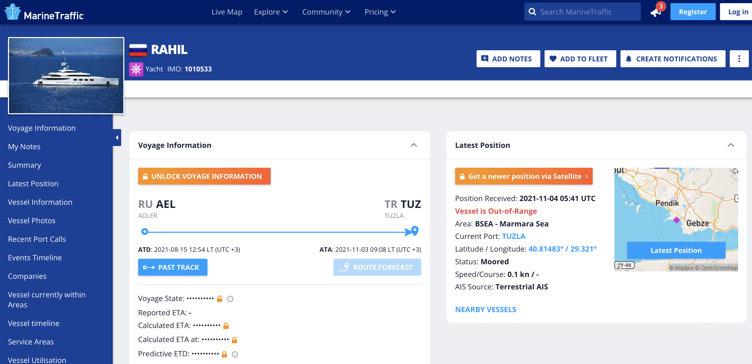Click the pink yacht vessel type icon
Screen dimensions: 752x364
tap(136, 69)
